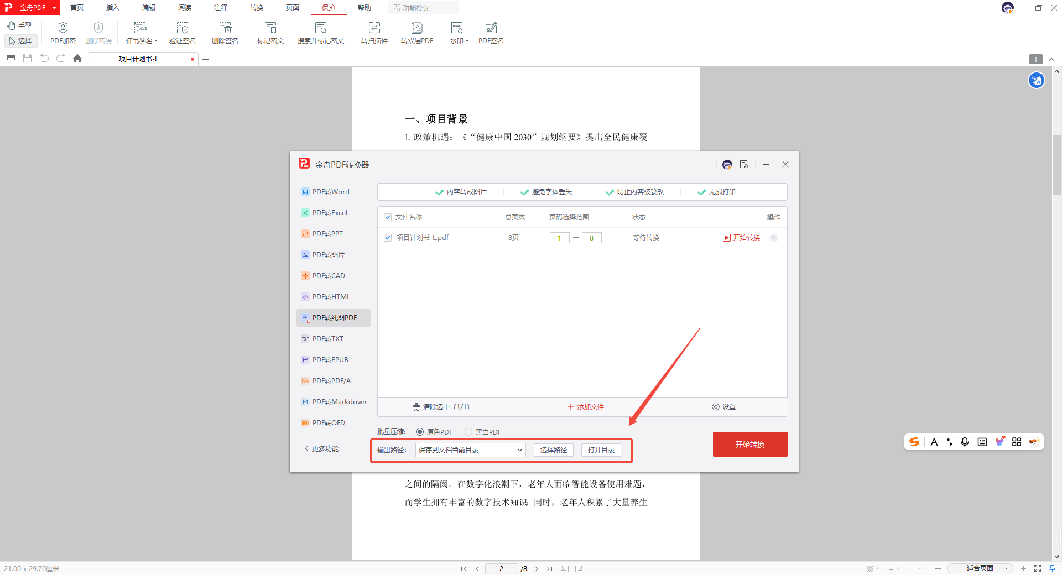This screenshot has width=1062, height=575.
Task: Click the save icon in quick toolbar
Action: [28, 59]
